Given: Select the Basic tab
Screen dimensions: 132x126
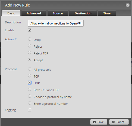Looking at the screenshot, I should tap(11, 13).
